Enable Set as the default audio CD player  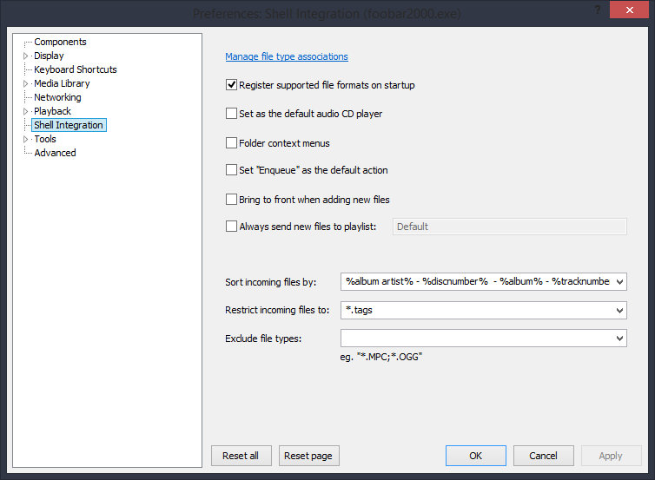(x=231, y=114)
